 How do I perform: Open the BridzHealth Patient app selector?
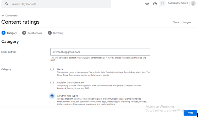pos(174,3)
